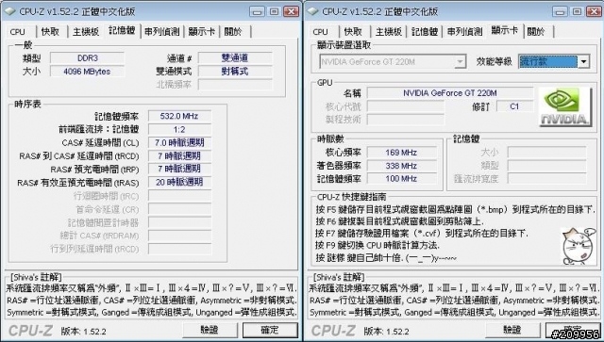Click the 驗證 button in right window

(512, 330)
